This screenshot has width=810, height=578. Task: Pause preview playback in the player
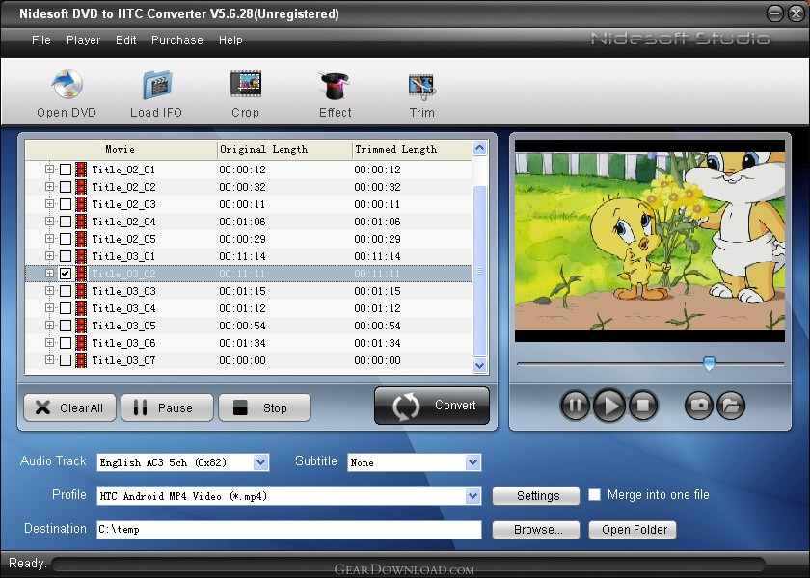point(575,406)
